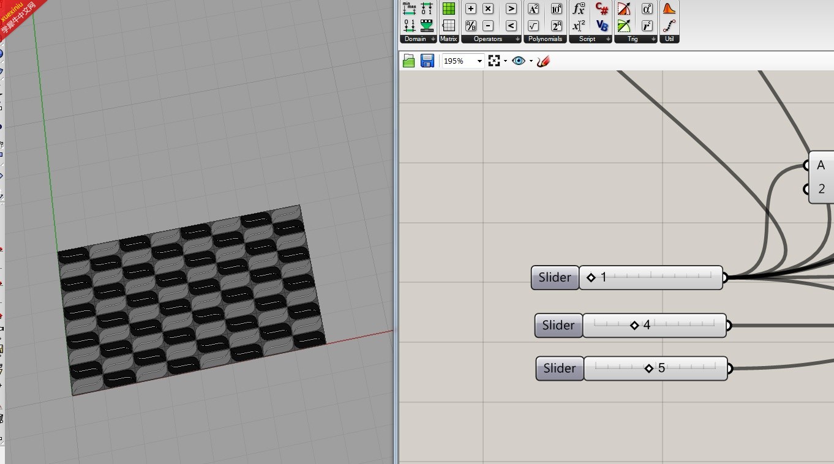Click the output grip of slider 5

click(x=729, y=368)
